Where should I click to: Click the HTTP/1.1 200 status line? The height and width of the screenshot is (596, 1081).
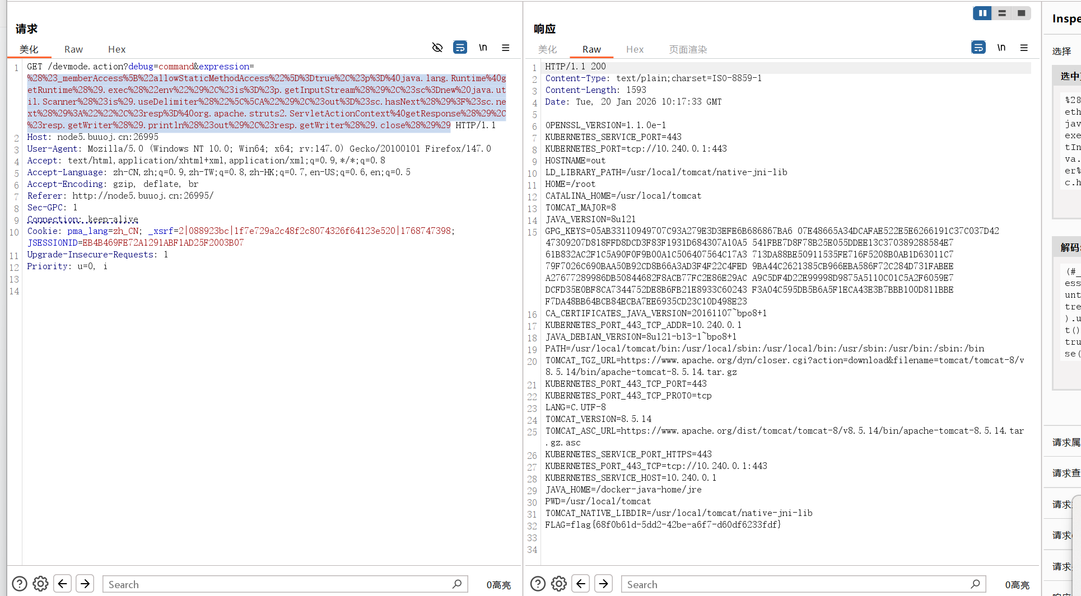(x=575, y=66)
